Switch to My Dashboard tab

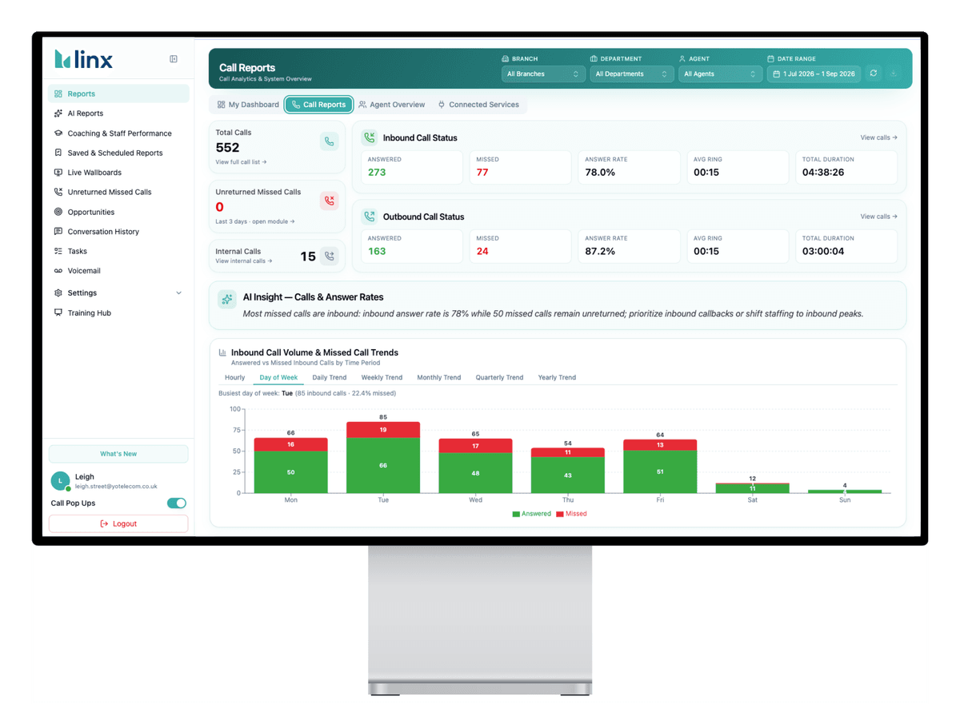tap(248, 105)
